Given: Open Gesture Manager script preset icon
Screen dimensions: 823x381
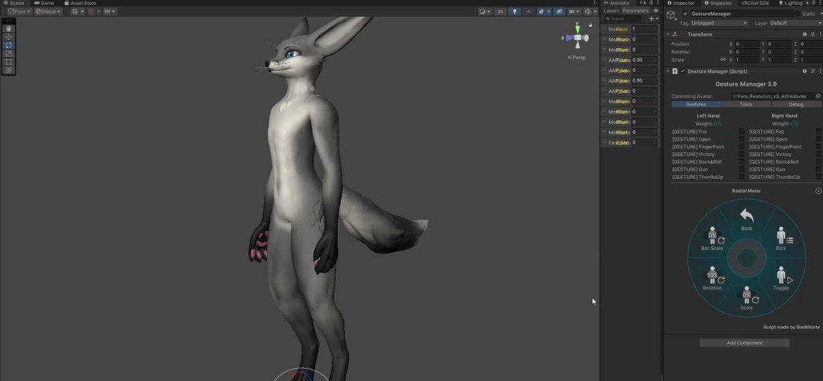Looking at the screenshot, I should pos(811,71).
